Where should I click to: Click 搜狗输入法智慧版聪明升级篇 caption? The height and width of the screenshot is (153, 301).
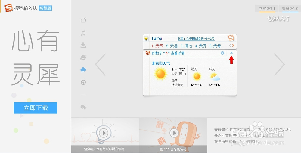click(x=104, y=149)
